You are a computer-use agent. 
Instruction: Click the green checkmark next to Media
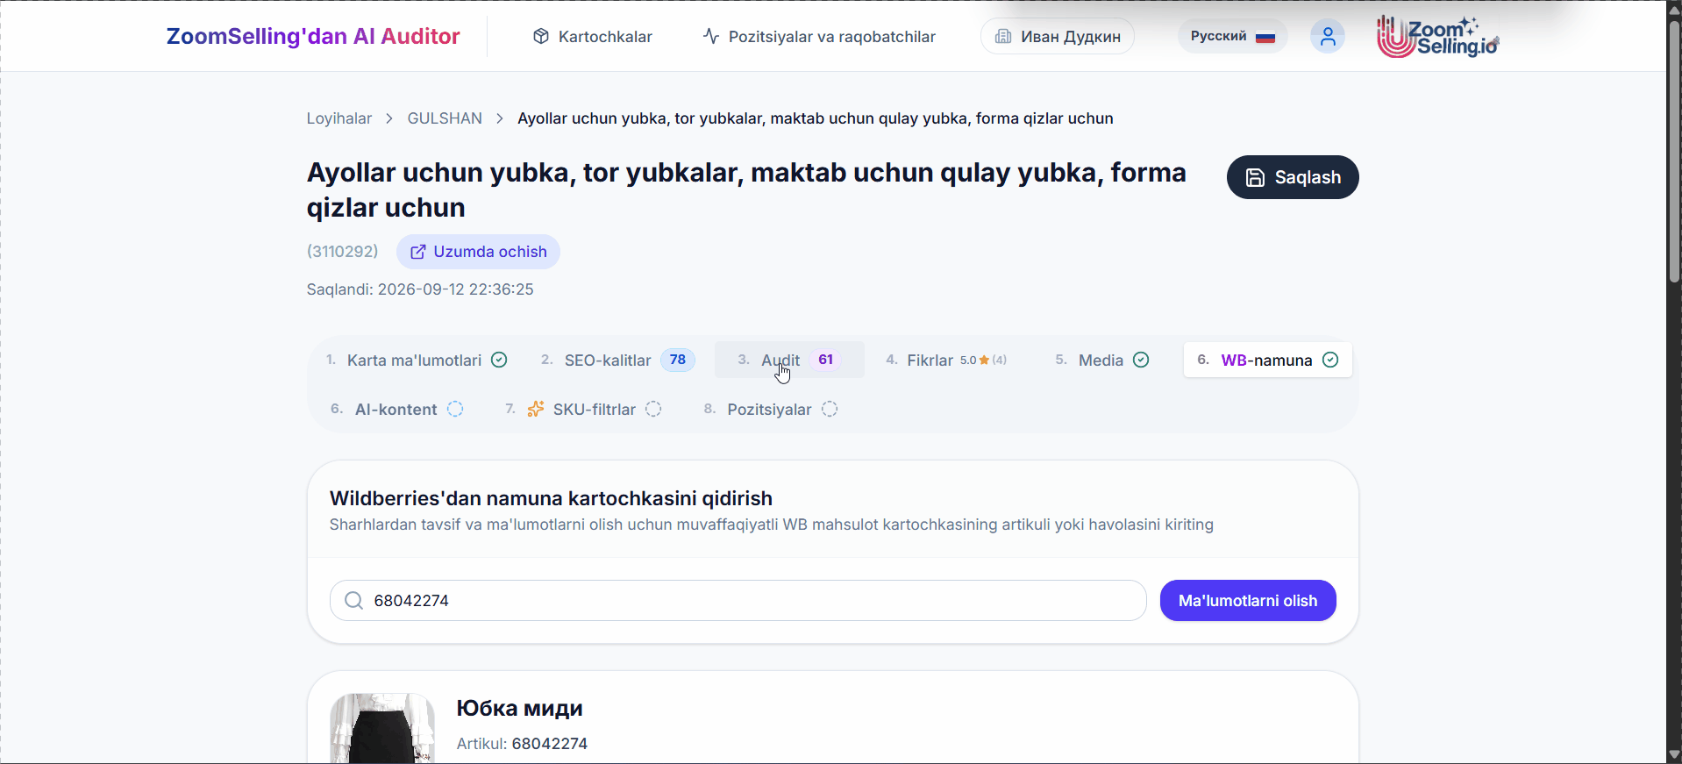1141,360
